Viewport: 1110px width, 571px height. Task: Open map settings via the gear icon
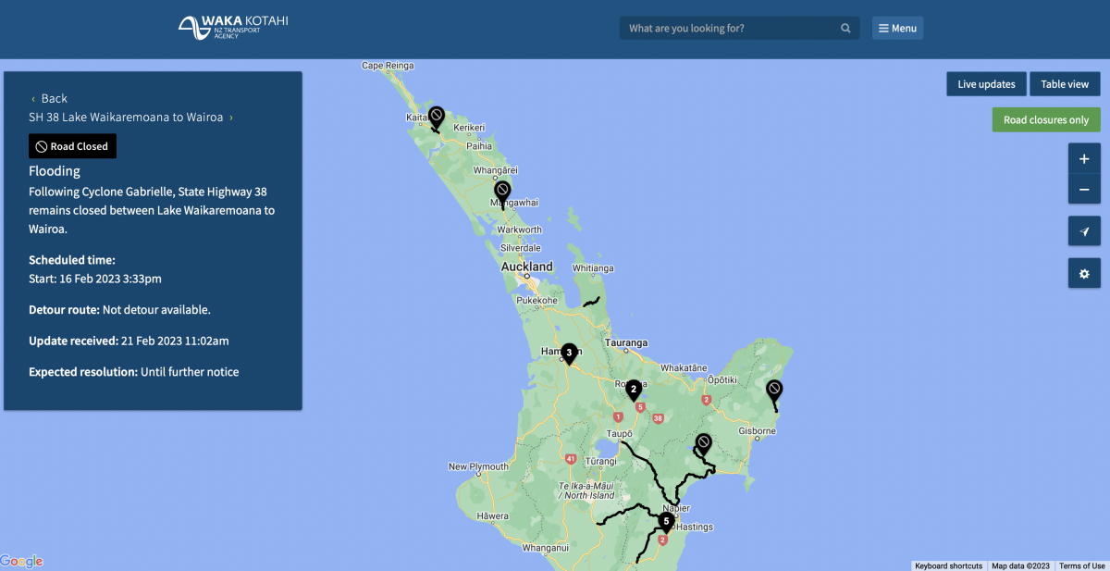tap(1084, 273)
